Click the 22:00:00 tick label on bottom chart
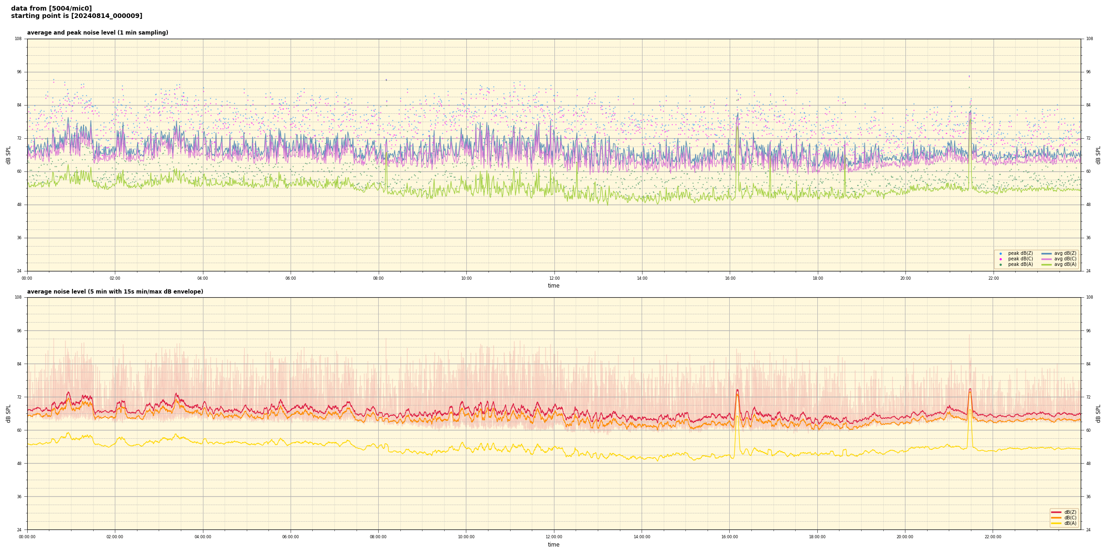Image resolution: width=1107 pixels, height=553 pixels. [993, 537]
